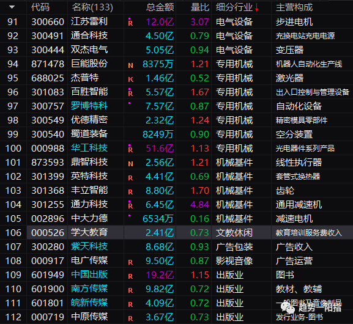Click industry cell 影视音像
This screenshot has width=353, height=324.
pyautogui.click(x=234, y=261)
